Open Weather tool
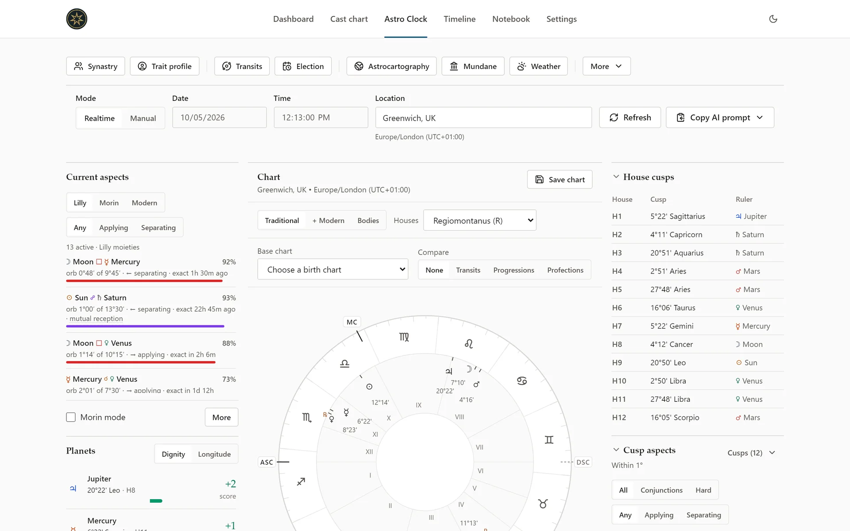 point(538,66)
